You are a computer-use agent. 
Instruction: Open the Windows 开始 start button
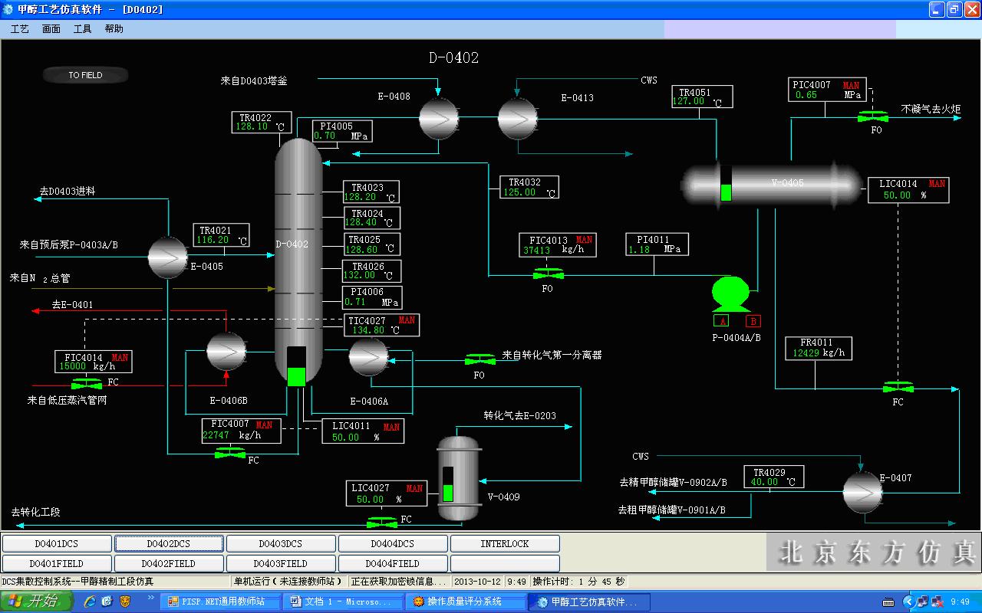point(37,602)
